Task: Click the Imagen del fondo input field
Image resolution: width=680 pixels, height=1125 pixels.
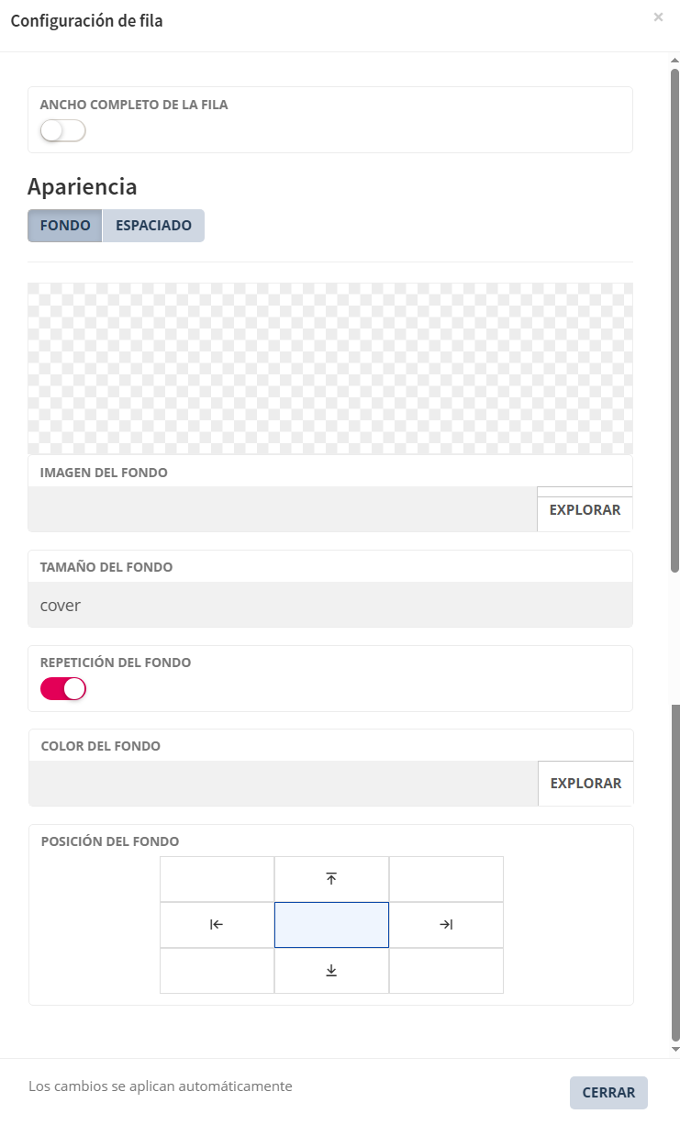Action: click(283, 510)
